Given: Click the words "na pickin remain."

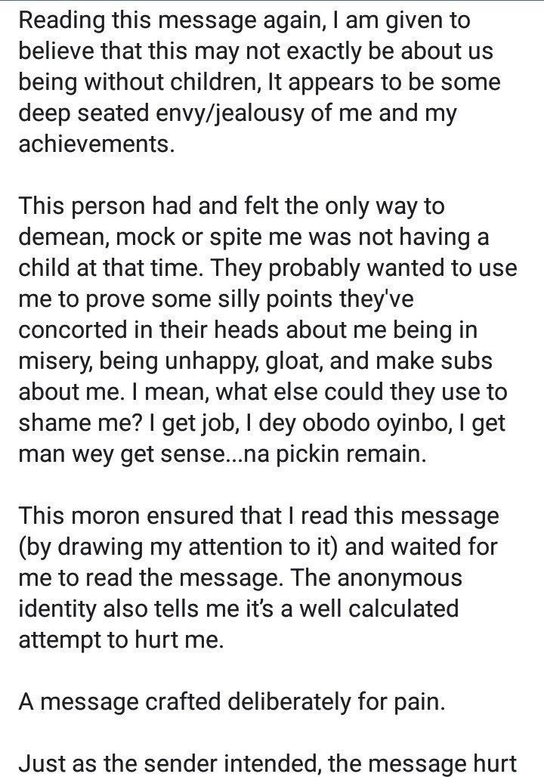Looking at the screenshot, I should point(335,454).
